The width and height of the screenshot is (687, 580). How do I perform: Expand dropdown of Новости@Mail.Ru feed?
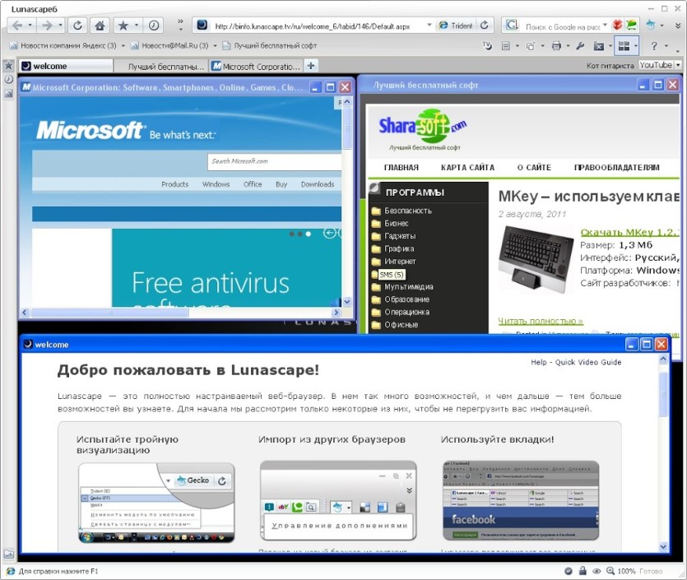pos(215,45)
